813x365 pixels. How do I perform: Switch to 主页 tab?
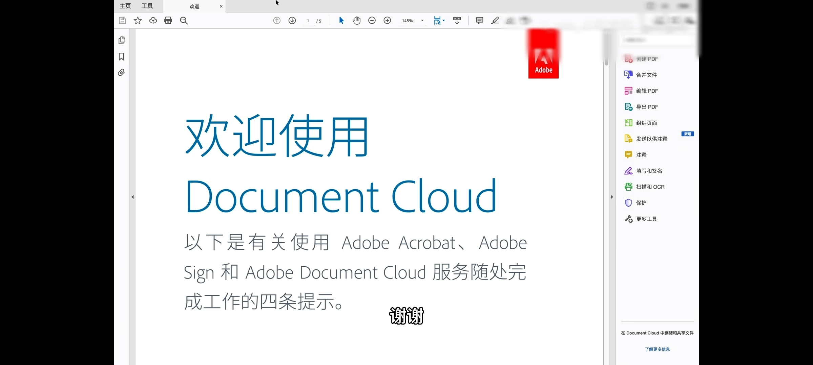click(125, 6)
